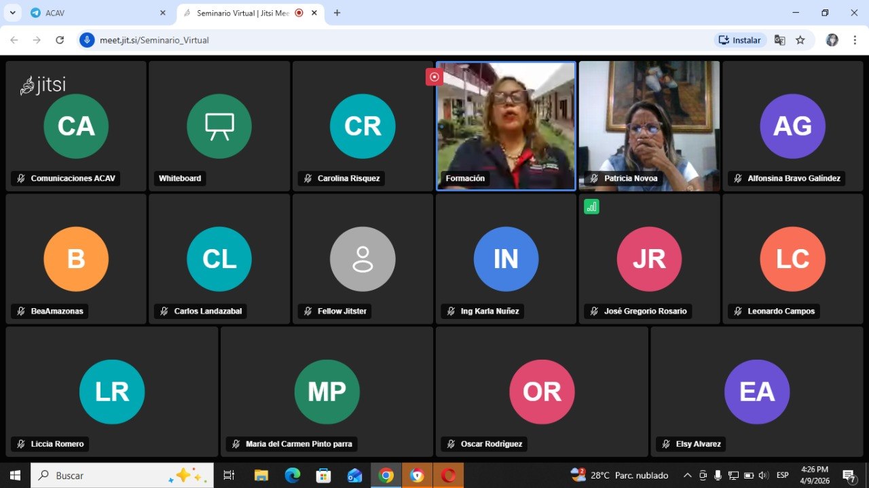Reload the Jitsi meeting page

[x=60, y=40]
